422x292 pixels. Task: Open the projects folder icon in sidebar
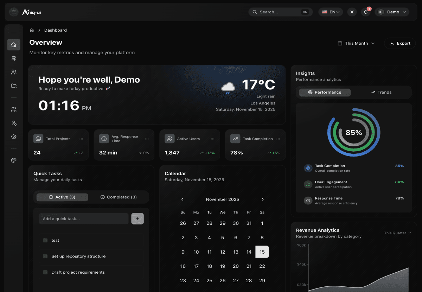(x=14, y=85)
